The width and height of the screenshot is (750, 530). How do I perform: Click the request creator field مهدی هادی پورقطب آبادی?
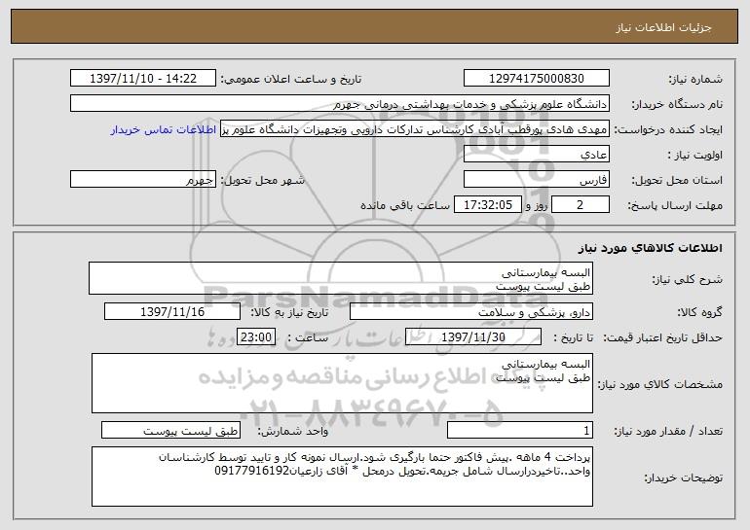pyautogui.click(x=415, y=129)
